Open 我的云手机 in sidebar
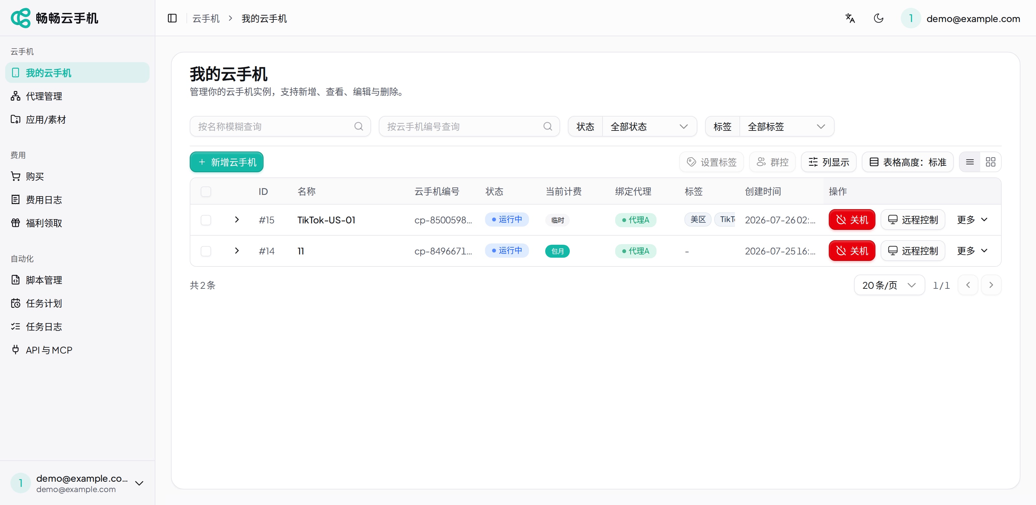This screenshot has height=505, width=1036. coord(77,73)
